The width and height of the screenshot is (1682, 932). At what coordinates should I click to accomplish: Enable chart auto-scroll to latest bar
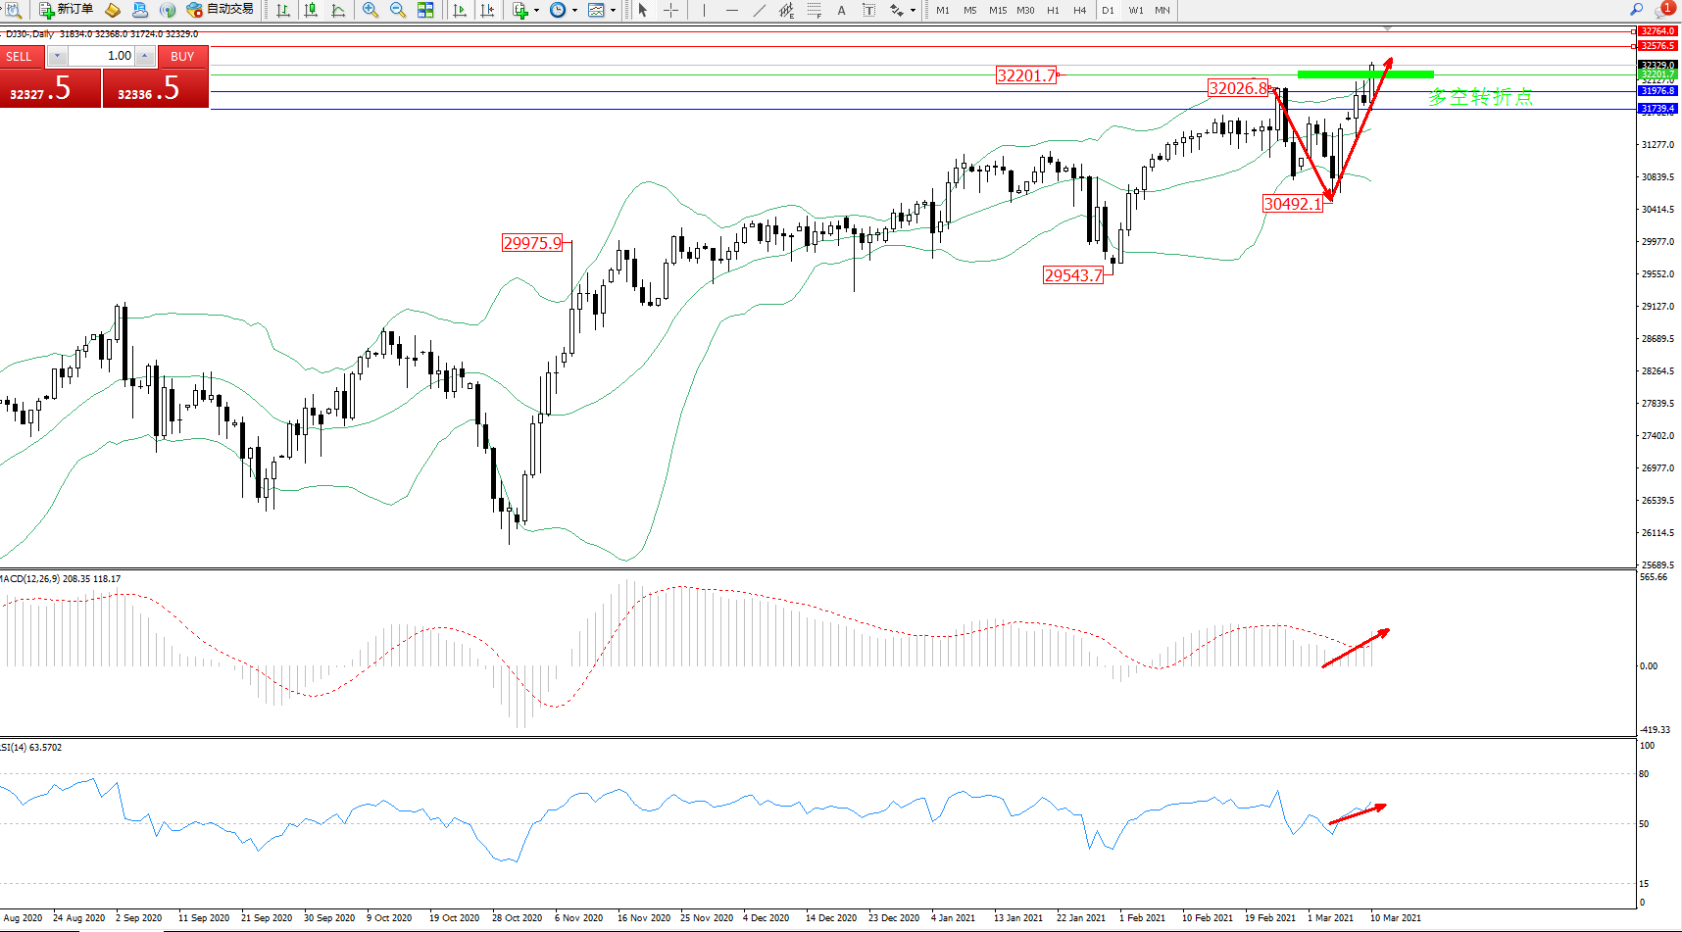tap(459, 10)
